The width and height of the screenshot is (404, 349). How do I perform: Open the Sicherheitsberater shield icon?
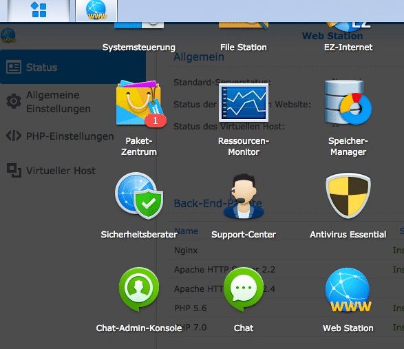click(x=139, y=196)
